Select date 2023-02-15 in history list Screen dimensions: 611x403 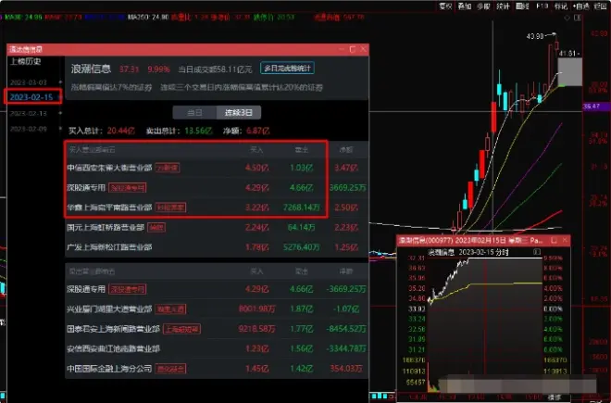click(x=30, y=96)
